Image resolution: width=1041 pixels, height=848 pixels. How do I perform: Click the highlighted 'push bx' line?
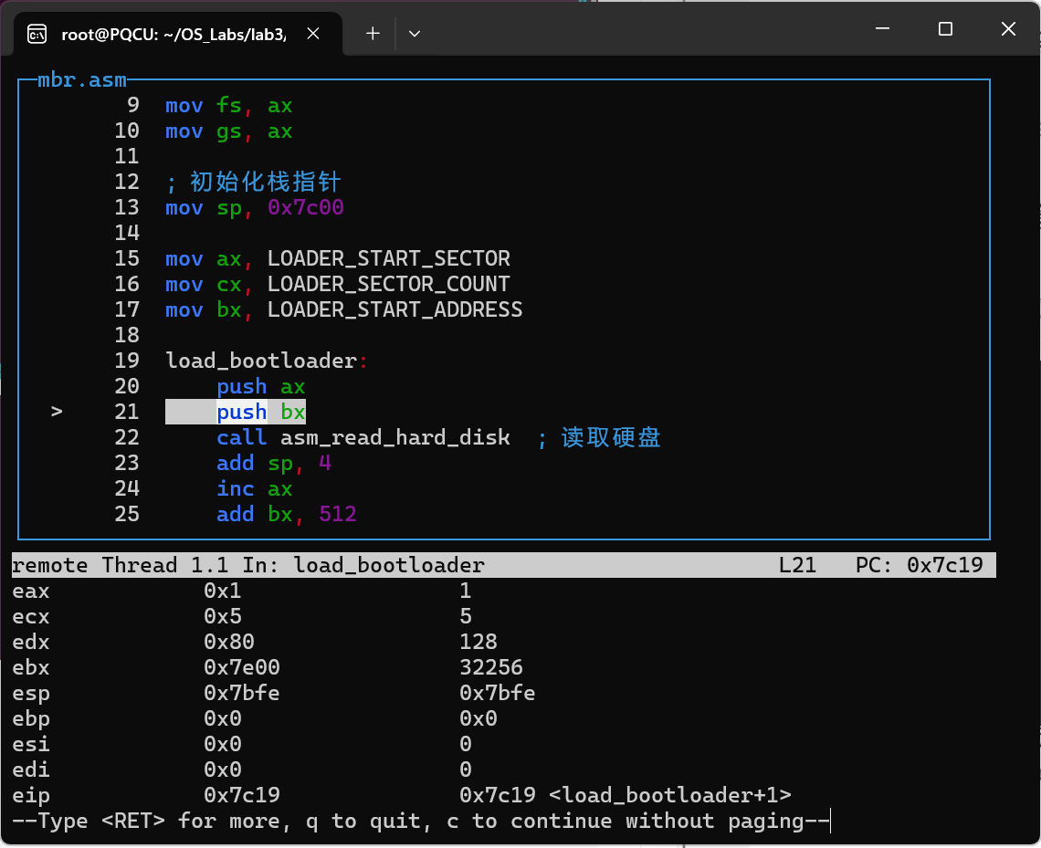coord(236,412)
